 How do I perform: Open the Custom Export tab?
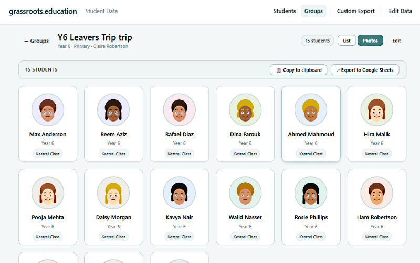pyautogui.click(x=356, y=11)
